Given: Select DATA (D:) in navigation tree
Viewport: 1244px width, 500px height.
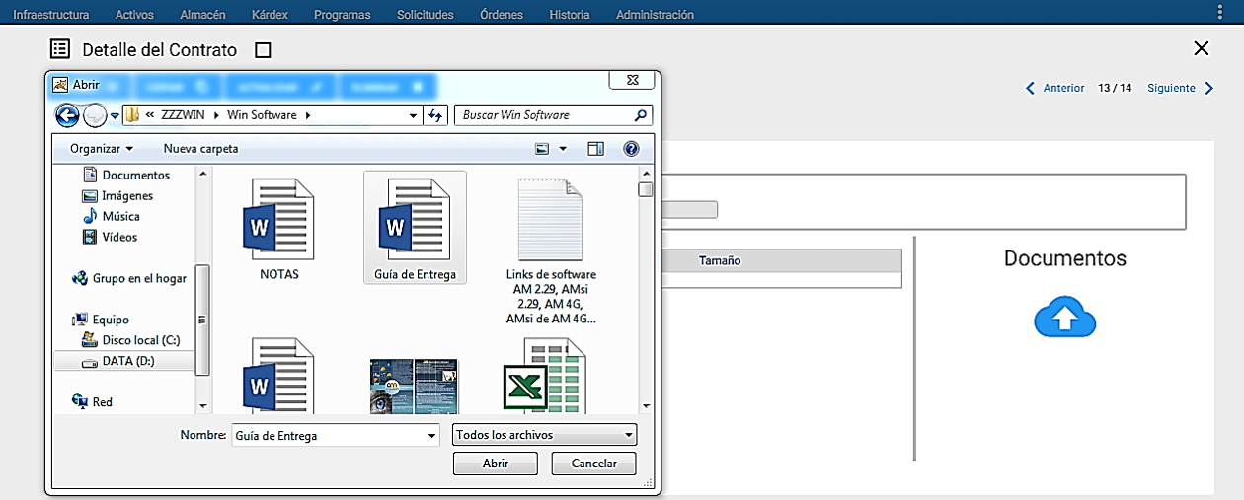Looking at the screenshot, I should click(128, 361).
